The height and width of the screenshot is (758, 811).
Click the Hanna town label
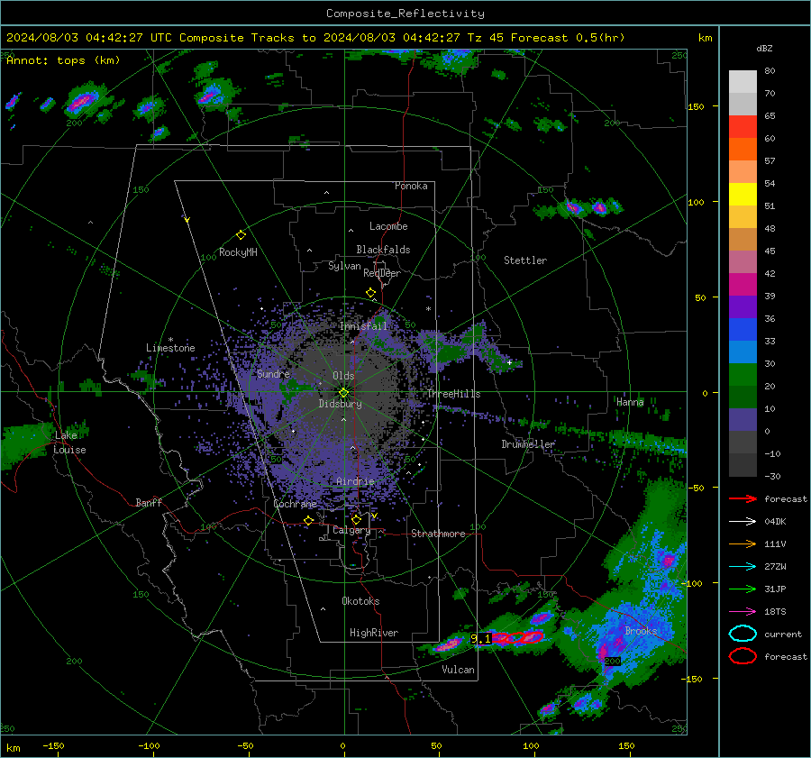pyautogui.click(x=630, y=402)
